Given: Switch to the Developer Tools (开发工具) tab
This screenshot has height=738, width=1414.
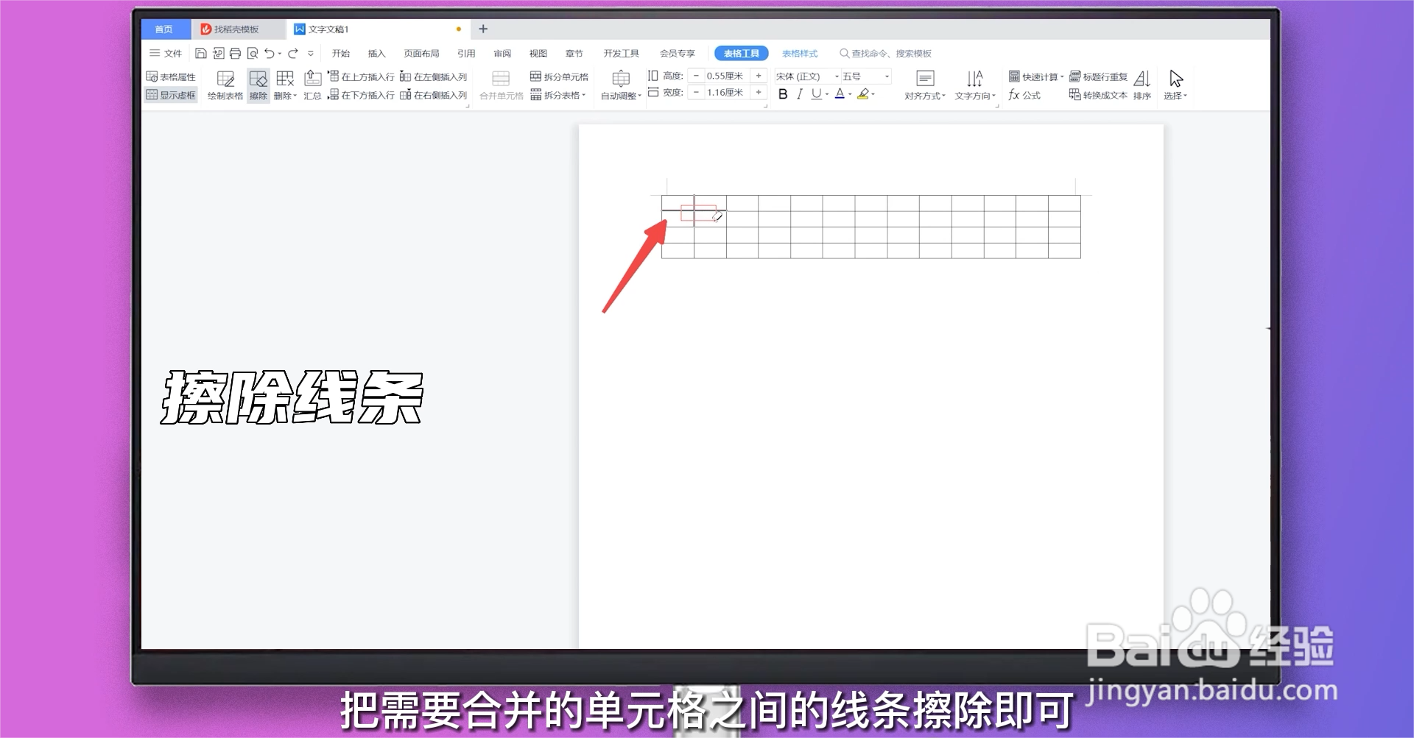Looking at the screenshot, I should pos(621,53).
